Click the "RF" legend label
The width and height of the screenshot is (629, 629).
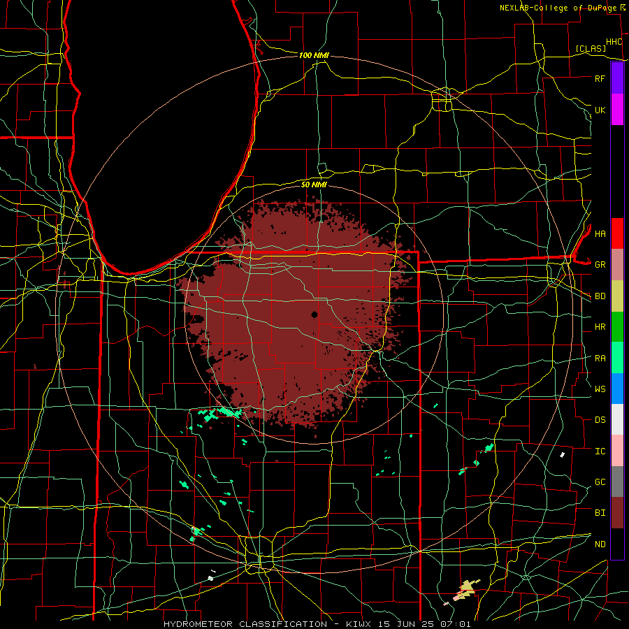click(x=600, y=78)
